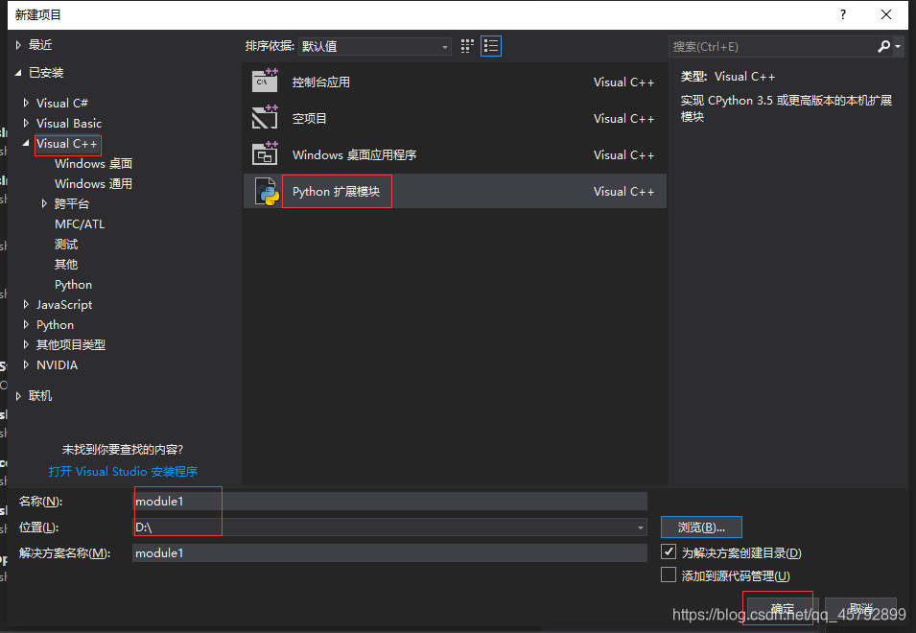Screen dimensions: 916x633
Task: Switch to small icons view
Action: (467, 45)
